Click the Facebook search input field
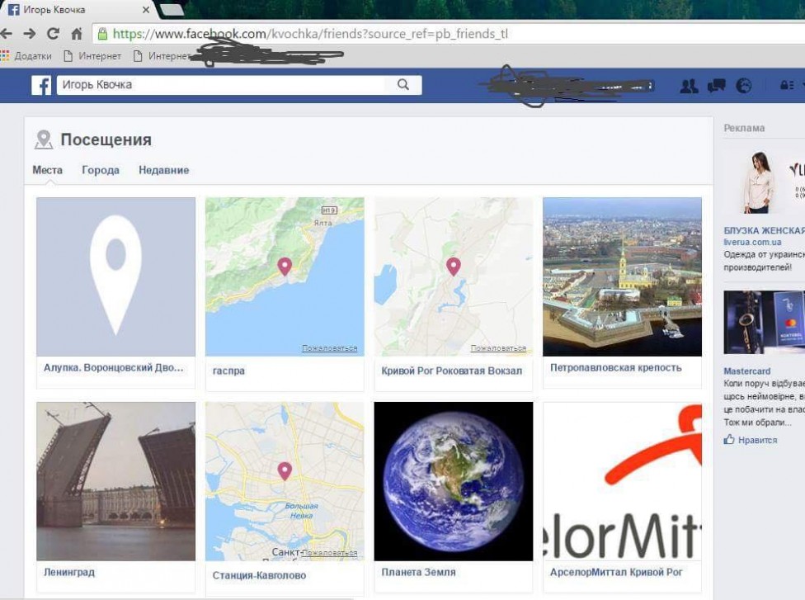 221,85
